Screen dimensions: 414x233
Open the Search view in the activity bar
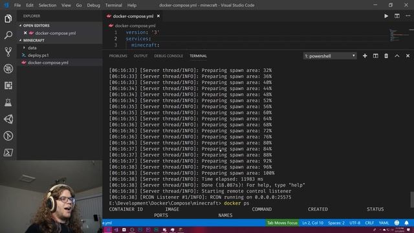[8, 35]
